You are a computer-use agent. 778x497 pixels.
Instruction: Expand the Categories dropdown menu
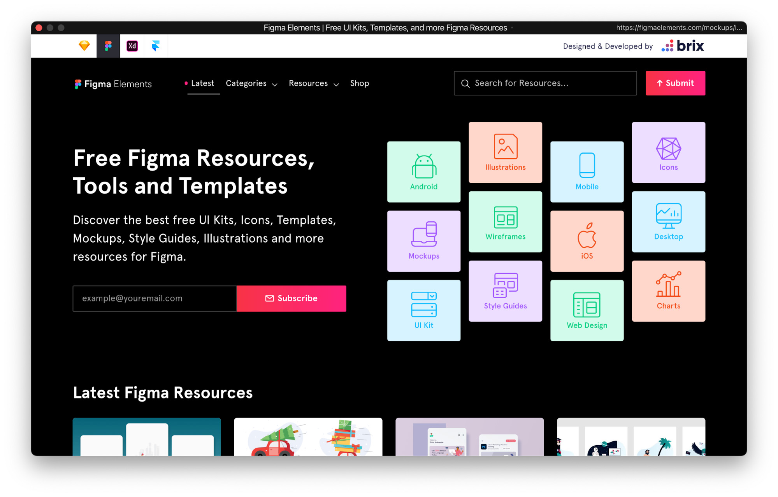point(251,84)
